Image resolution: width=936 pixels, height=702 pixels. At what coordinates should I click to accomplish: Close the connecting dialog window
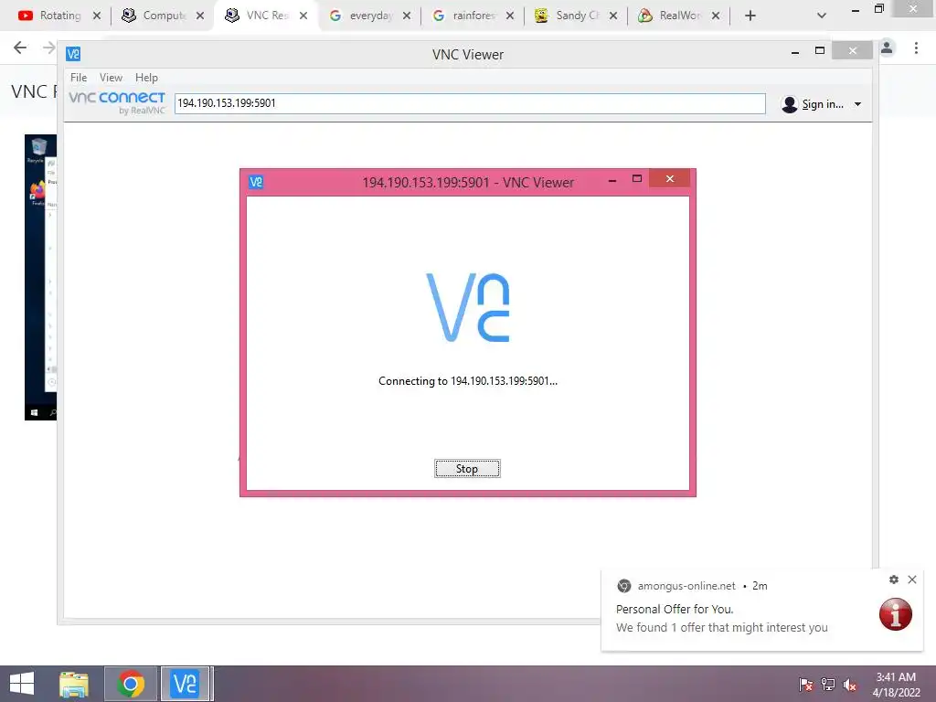pyautogui.click(x=670, y=178)
